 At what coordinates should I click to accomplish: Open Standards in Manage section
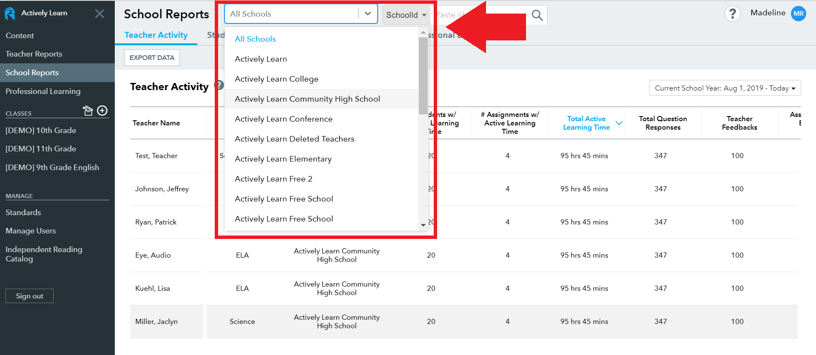point(23,213)
